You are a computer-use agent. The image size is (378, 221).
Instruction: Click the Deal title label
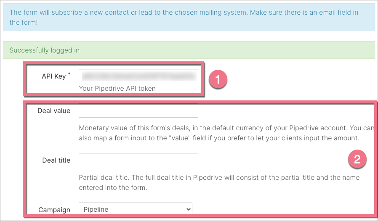point(56,160)
